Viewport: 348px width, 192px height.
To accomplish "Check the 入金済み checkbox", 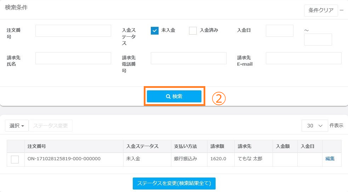I will coord(193,31).
